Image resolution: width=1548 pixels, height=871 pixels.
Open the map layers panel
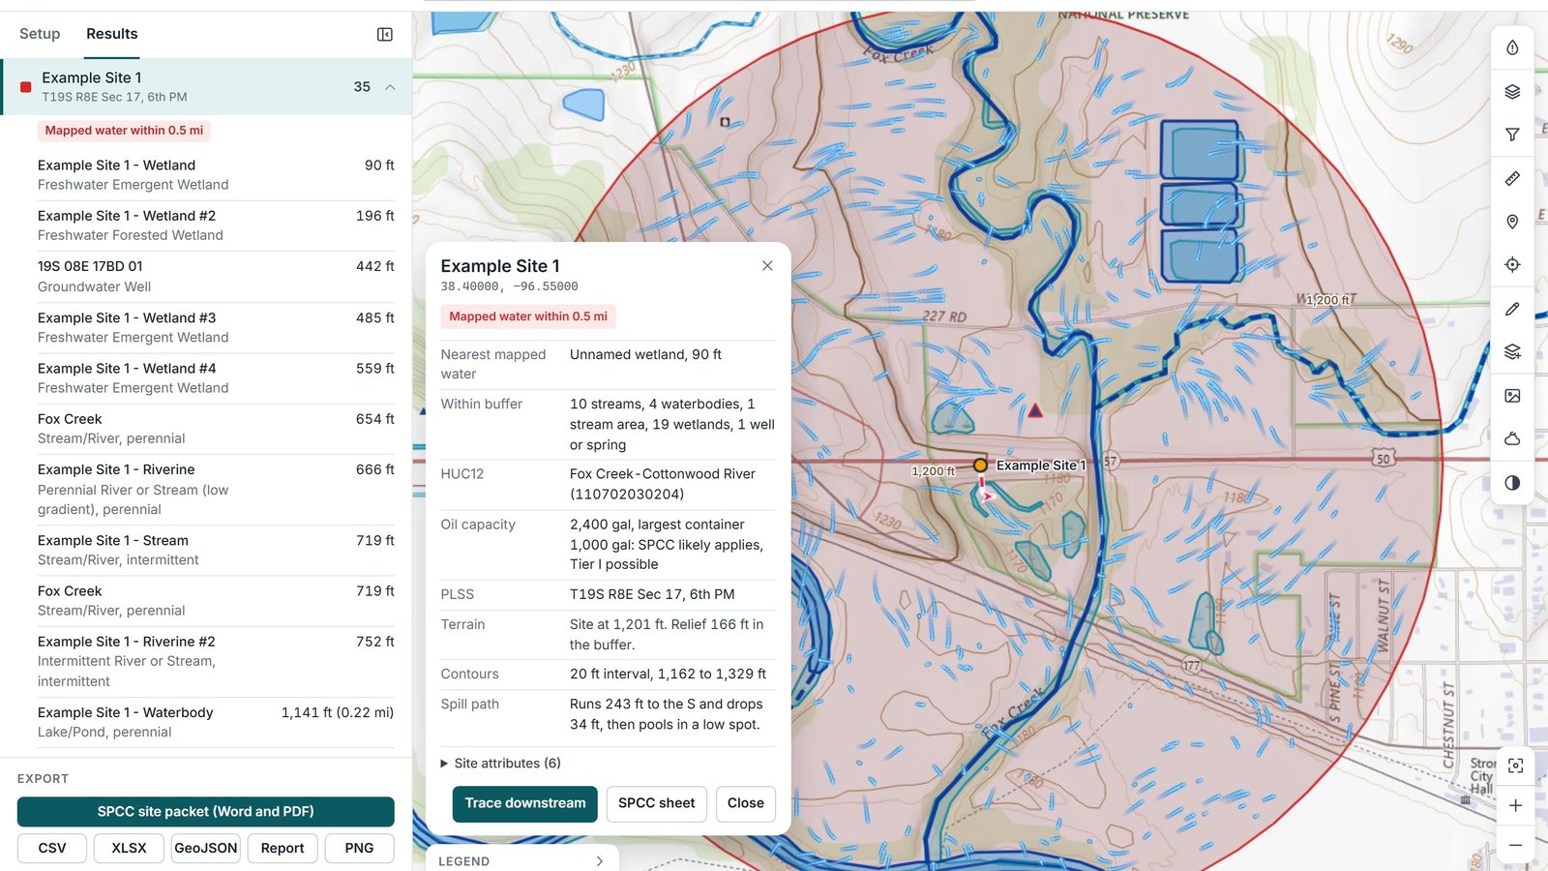[1512, 91]
